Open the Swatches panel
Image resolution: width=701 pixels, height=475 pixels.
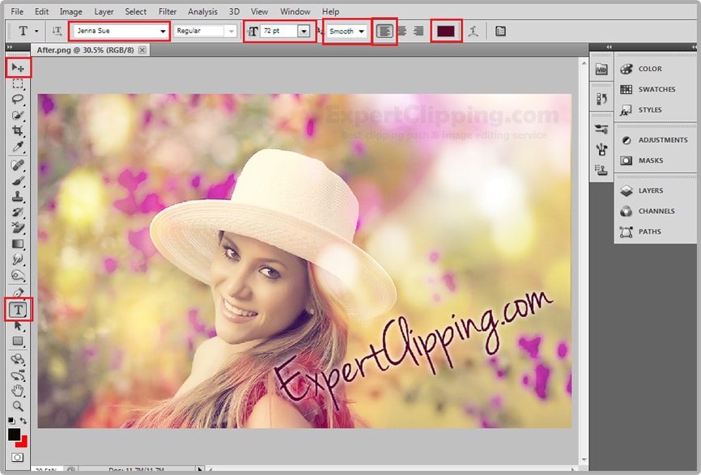(656, 90)
